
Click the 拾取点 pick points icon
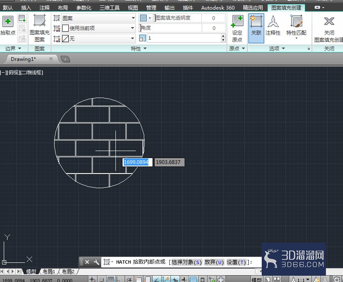coord(8,21)
